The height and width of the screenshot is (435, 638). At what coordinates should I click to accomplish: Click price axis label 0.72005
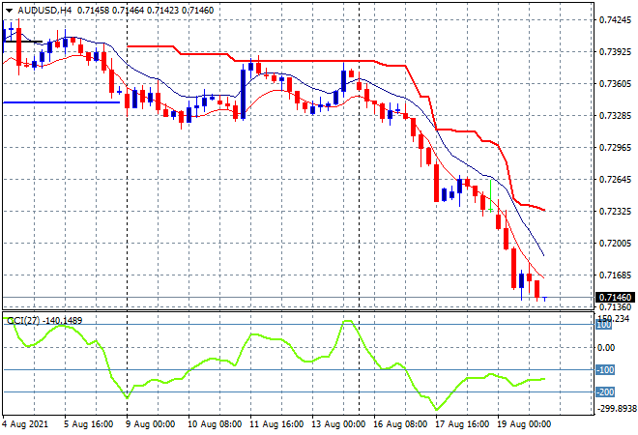point(615,243)
